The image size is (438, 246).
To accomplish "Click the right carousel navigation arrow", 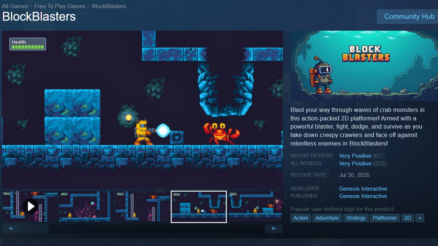I will [273, 229].
